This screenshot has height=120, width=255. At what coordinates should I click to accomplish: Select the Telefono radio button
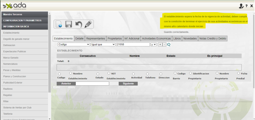(x=147, y=74)
